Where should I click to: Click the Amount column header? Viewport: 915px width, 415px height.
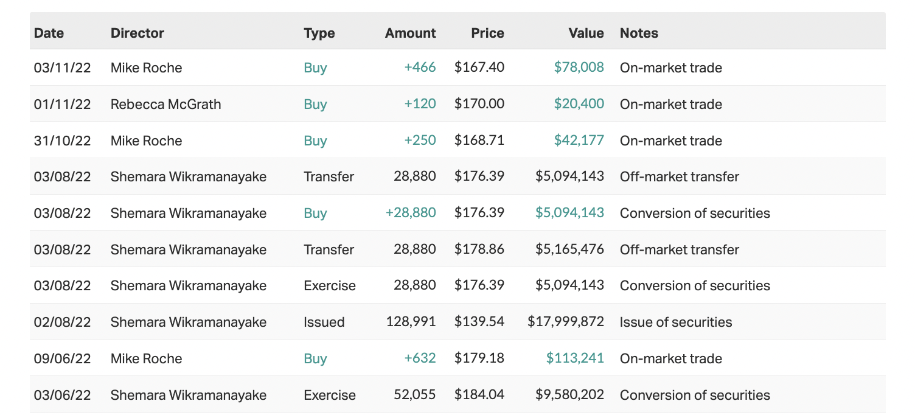click(410, 33)
